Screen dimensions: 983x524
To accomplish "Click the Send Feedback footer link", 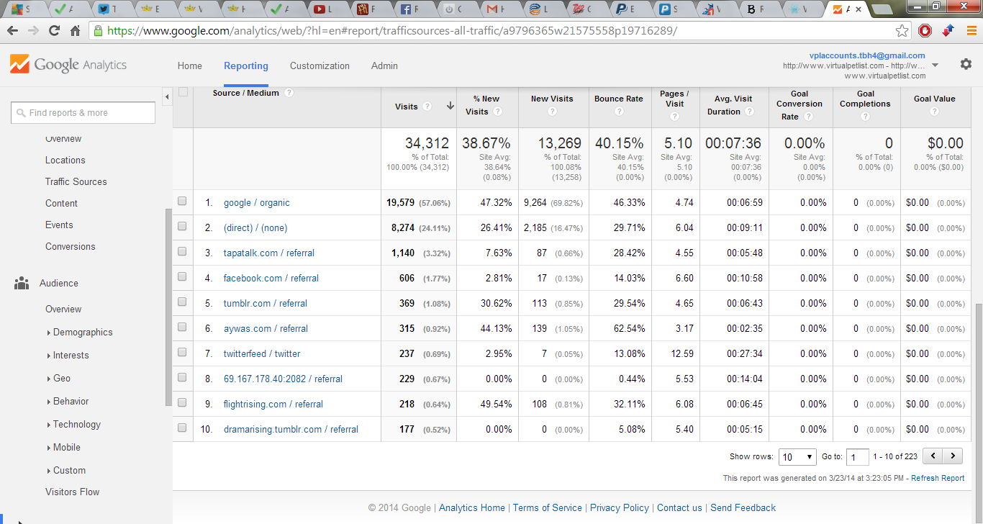I will tap(743, 507).
